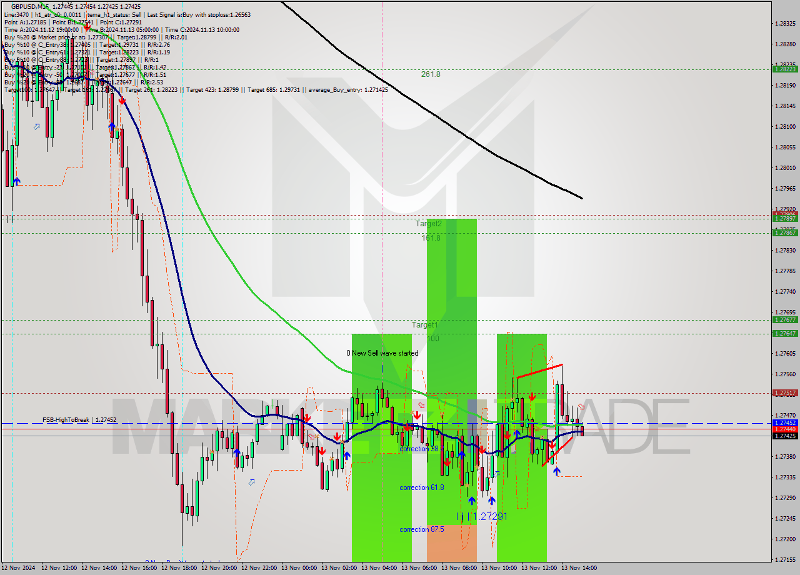Click the blue 1.27452 price tag
The image size is (800, 575).
pos(785,422)
